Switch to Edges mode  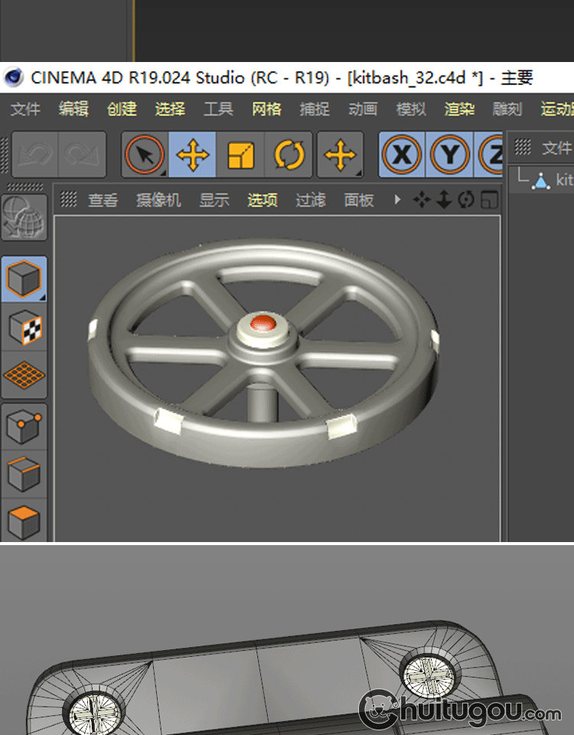pyautogui.click(x=24, y=475)
